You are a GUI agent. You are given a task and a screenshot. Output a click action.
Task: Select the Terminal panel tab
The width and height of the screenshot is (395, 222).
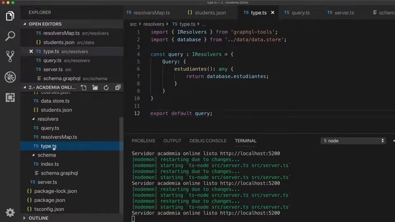coord(246,141)
